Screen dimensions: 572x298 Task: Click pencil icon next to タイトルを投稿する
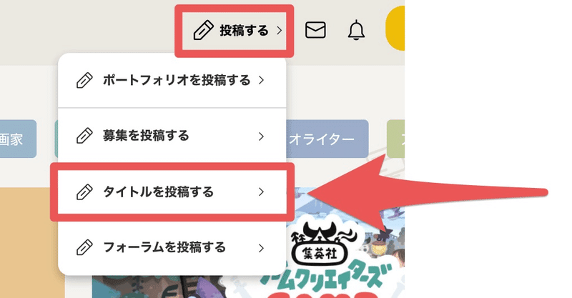pyautogui.click(x=84, y=192)
